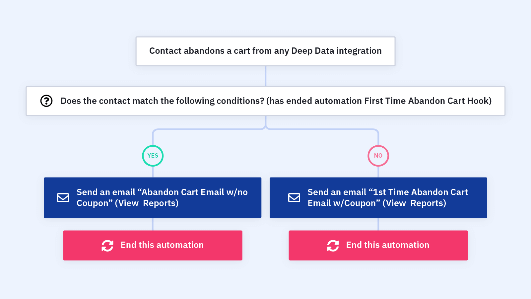Click connector line above the NO circle
The width and height of the screenshot is (531, 299).
click(378, 138)
